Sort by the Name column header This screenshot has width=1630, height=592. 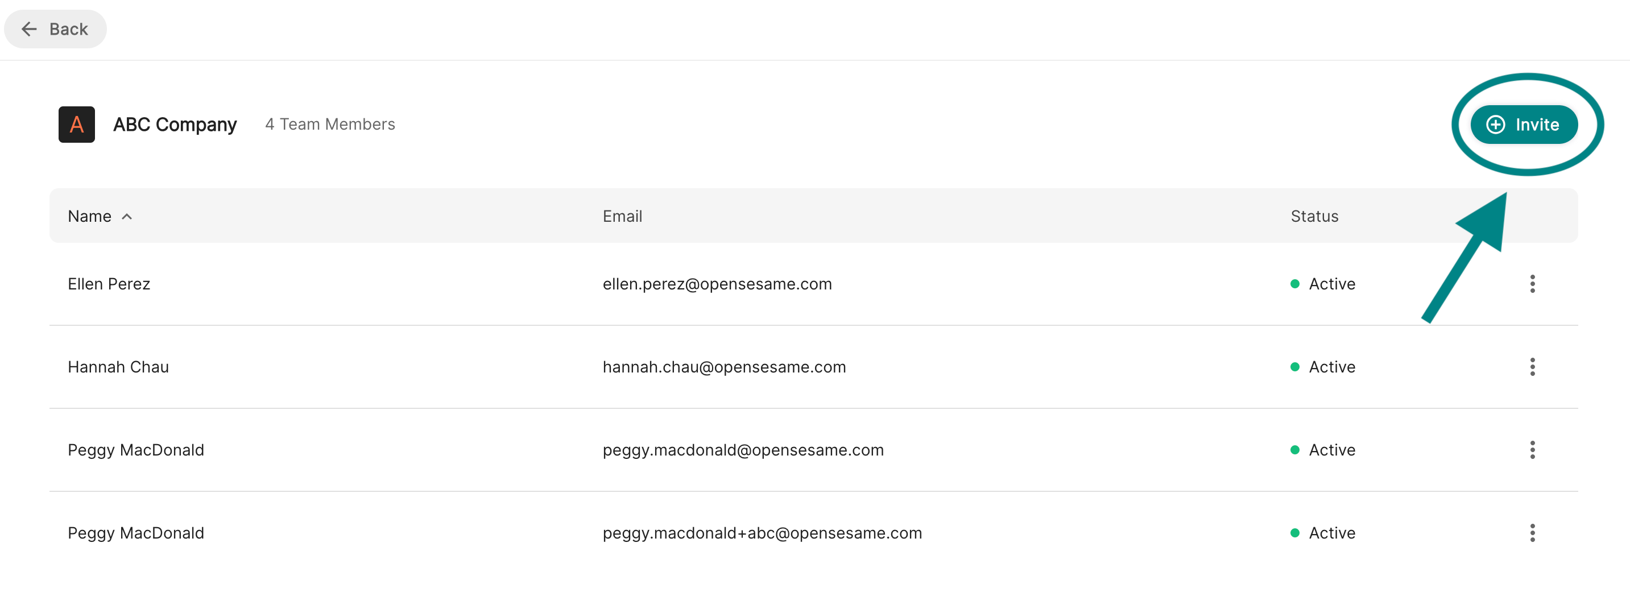[89, 216]
